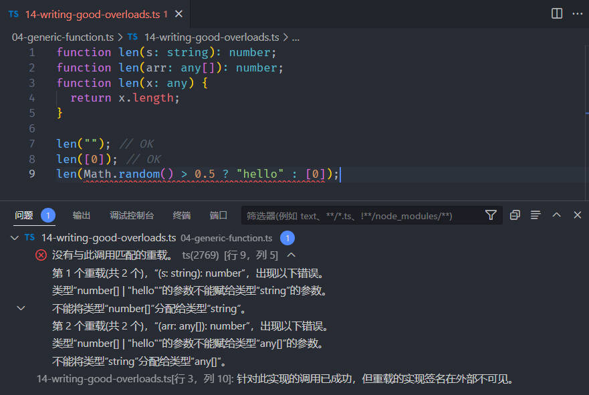
Task: Click the red error icon in problems list
Action: [41, 255]
